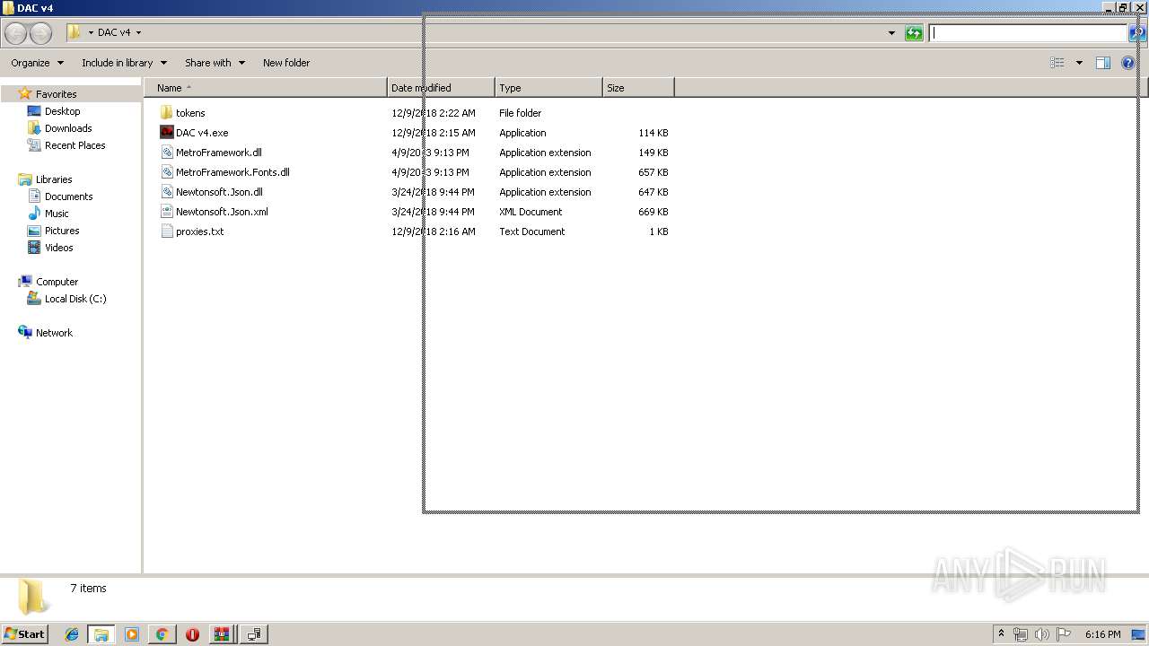Click the folder icon in address bar
This screenshot has width=1149, height=646.
pyautogui.click(x=74, y=32)
